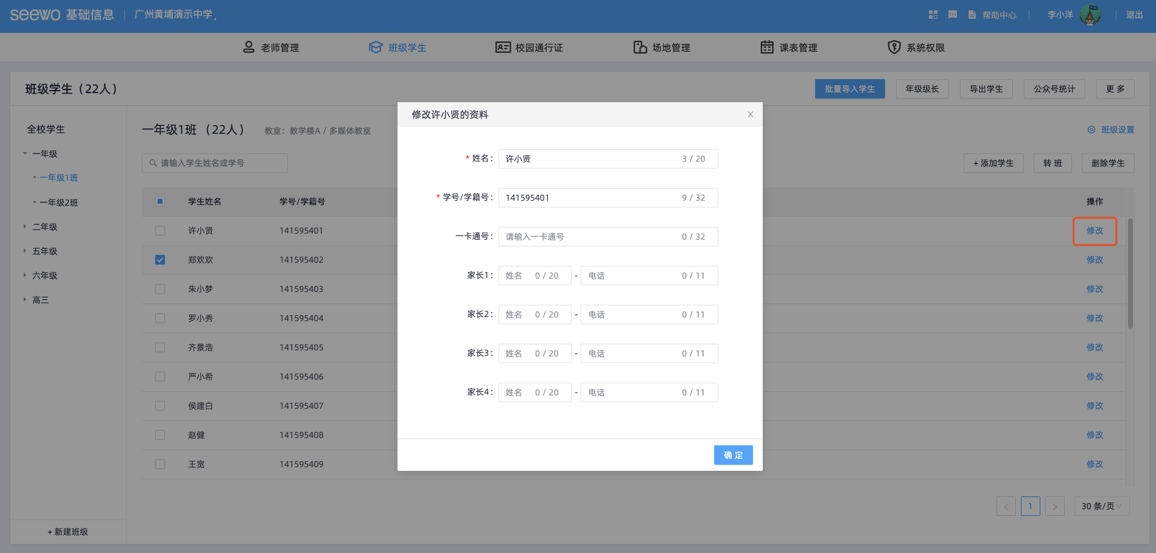The height and width of the screenshot is (553, 1156).
Task: Click the campus pass ID card icon
Action: [x=503, y=47]
